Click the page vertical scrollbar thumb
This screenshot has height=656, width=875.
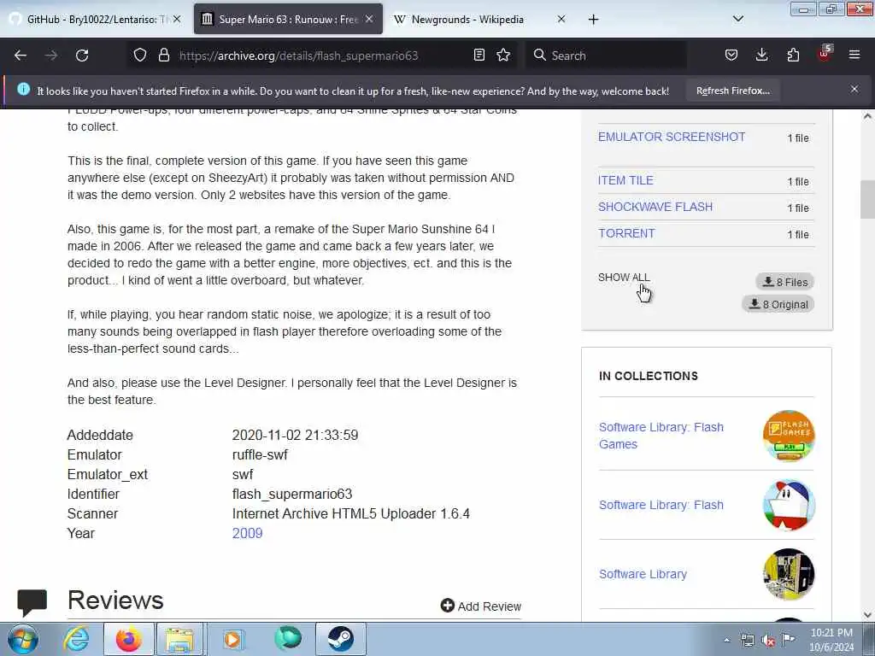(867, 199)
